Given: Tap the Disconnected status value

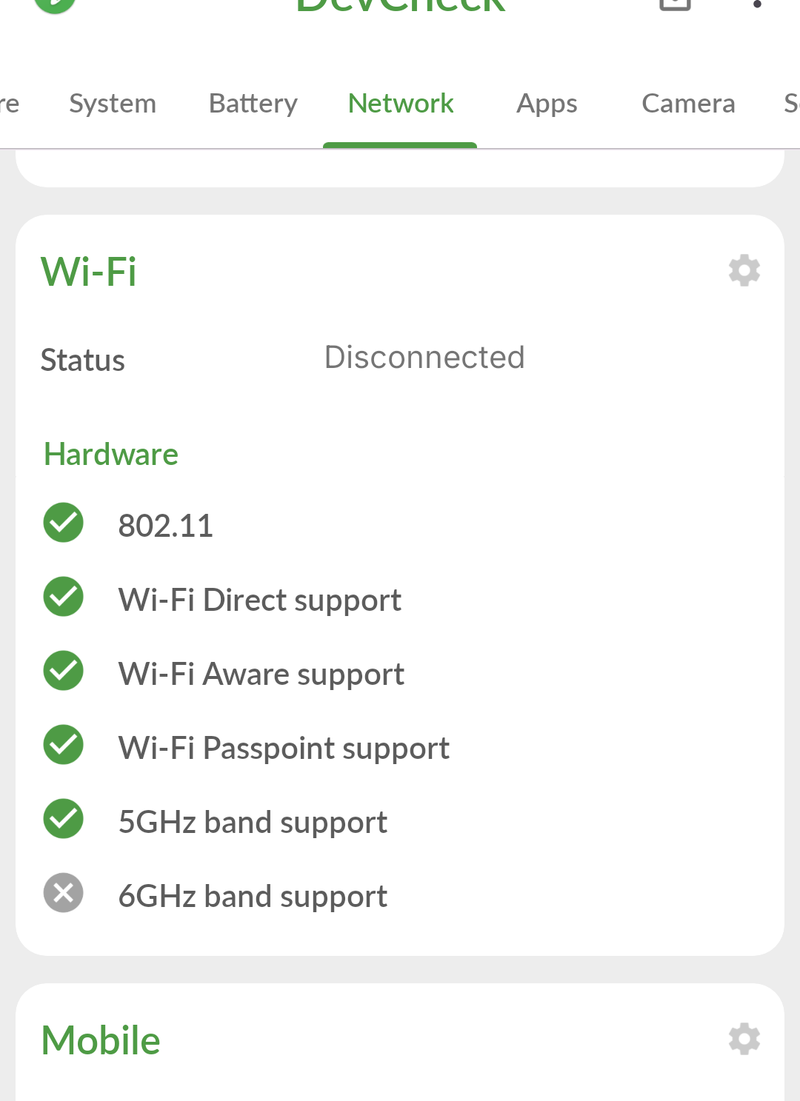Looking at the screenshot, I should (424, 358).
